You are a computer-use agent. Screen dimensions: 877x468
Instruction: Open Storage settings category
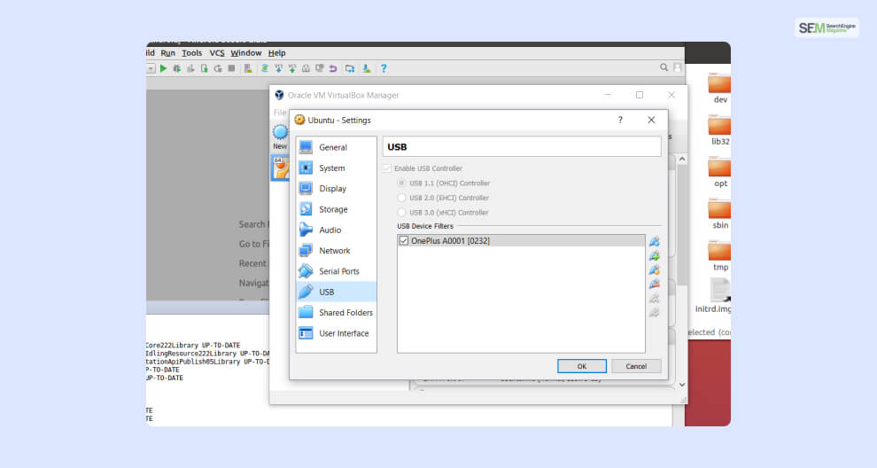(336, 209)
